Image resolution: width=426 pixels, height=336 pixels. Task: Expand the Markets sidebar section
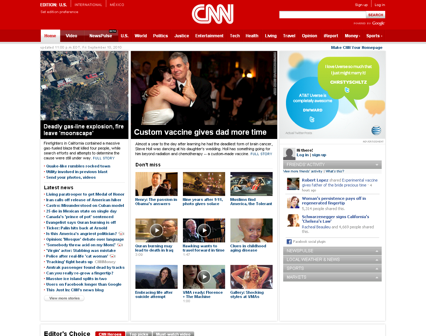point(377,277)
